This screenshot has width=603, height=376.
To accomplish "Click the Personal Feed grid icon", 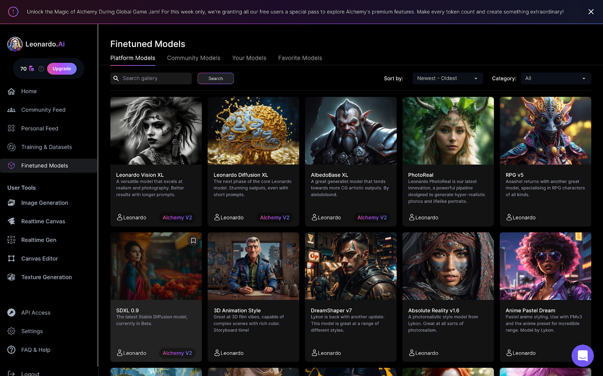I will (11, 128).
